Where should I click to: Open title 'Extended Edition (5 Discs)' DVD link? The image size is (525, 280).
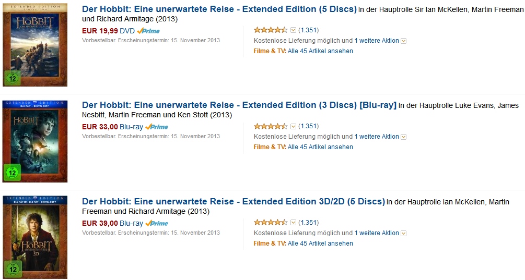point(219,9)
